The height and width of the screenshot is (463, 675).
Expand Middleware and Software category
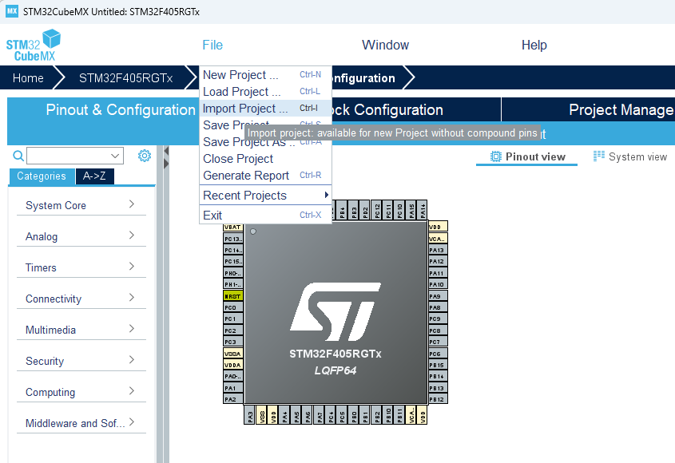[81, 423]
